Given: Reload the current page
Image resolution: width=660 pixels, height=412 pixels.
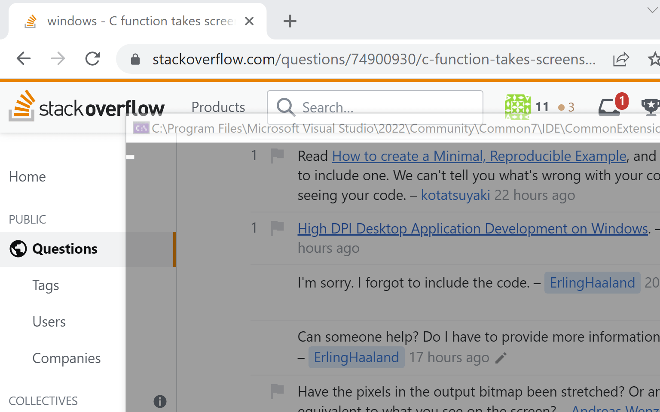Looking at the screenshot, I should point(93,58).
